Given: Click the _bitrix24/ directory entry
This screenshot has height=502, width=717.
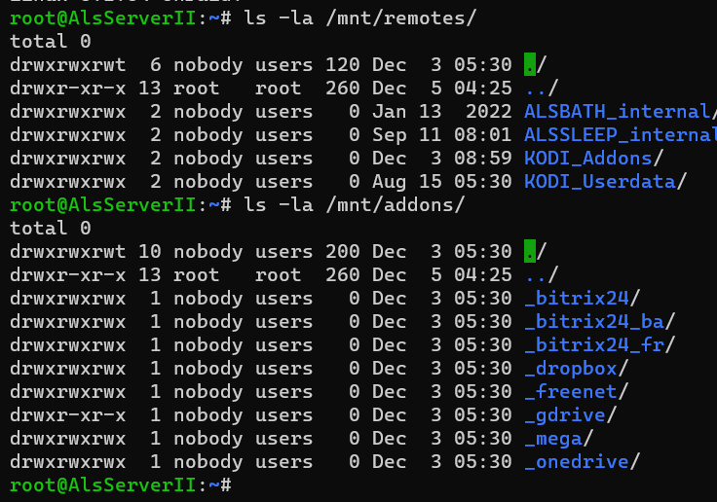Looking at the screenshot, I should 582,299.
